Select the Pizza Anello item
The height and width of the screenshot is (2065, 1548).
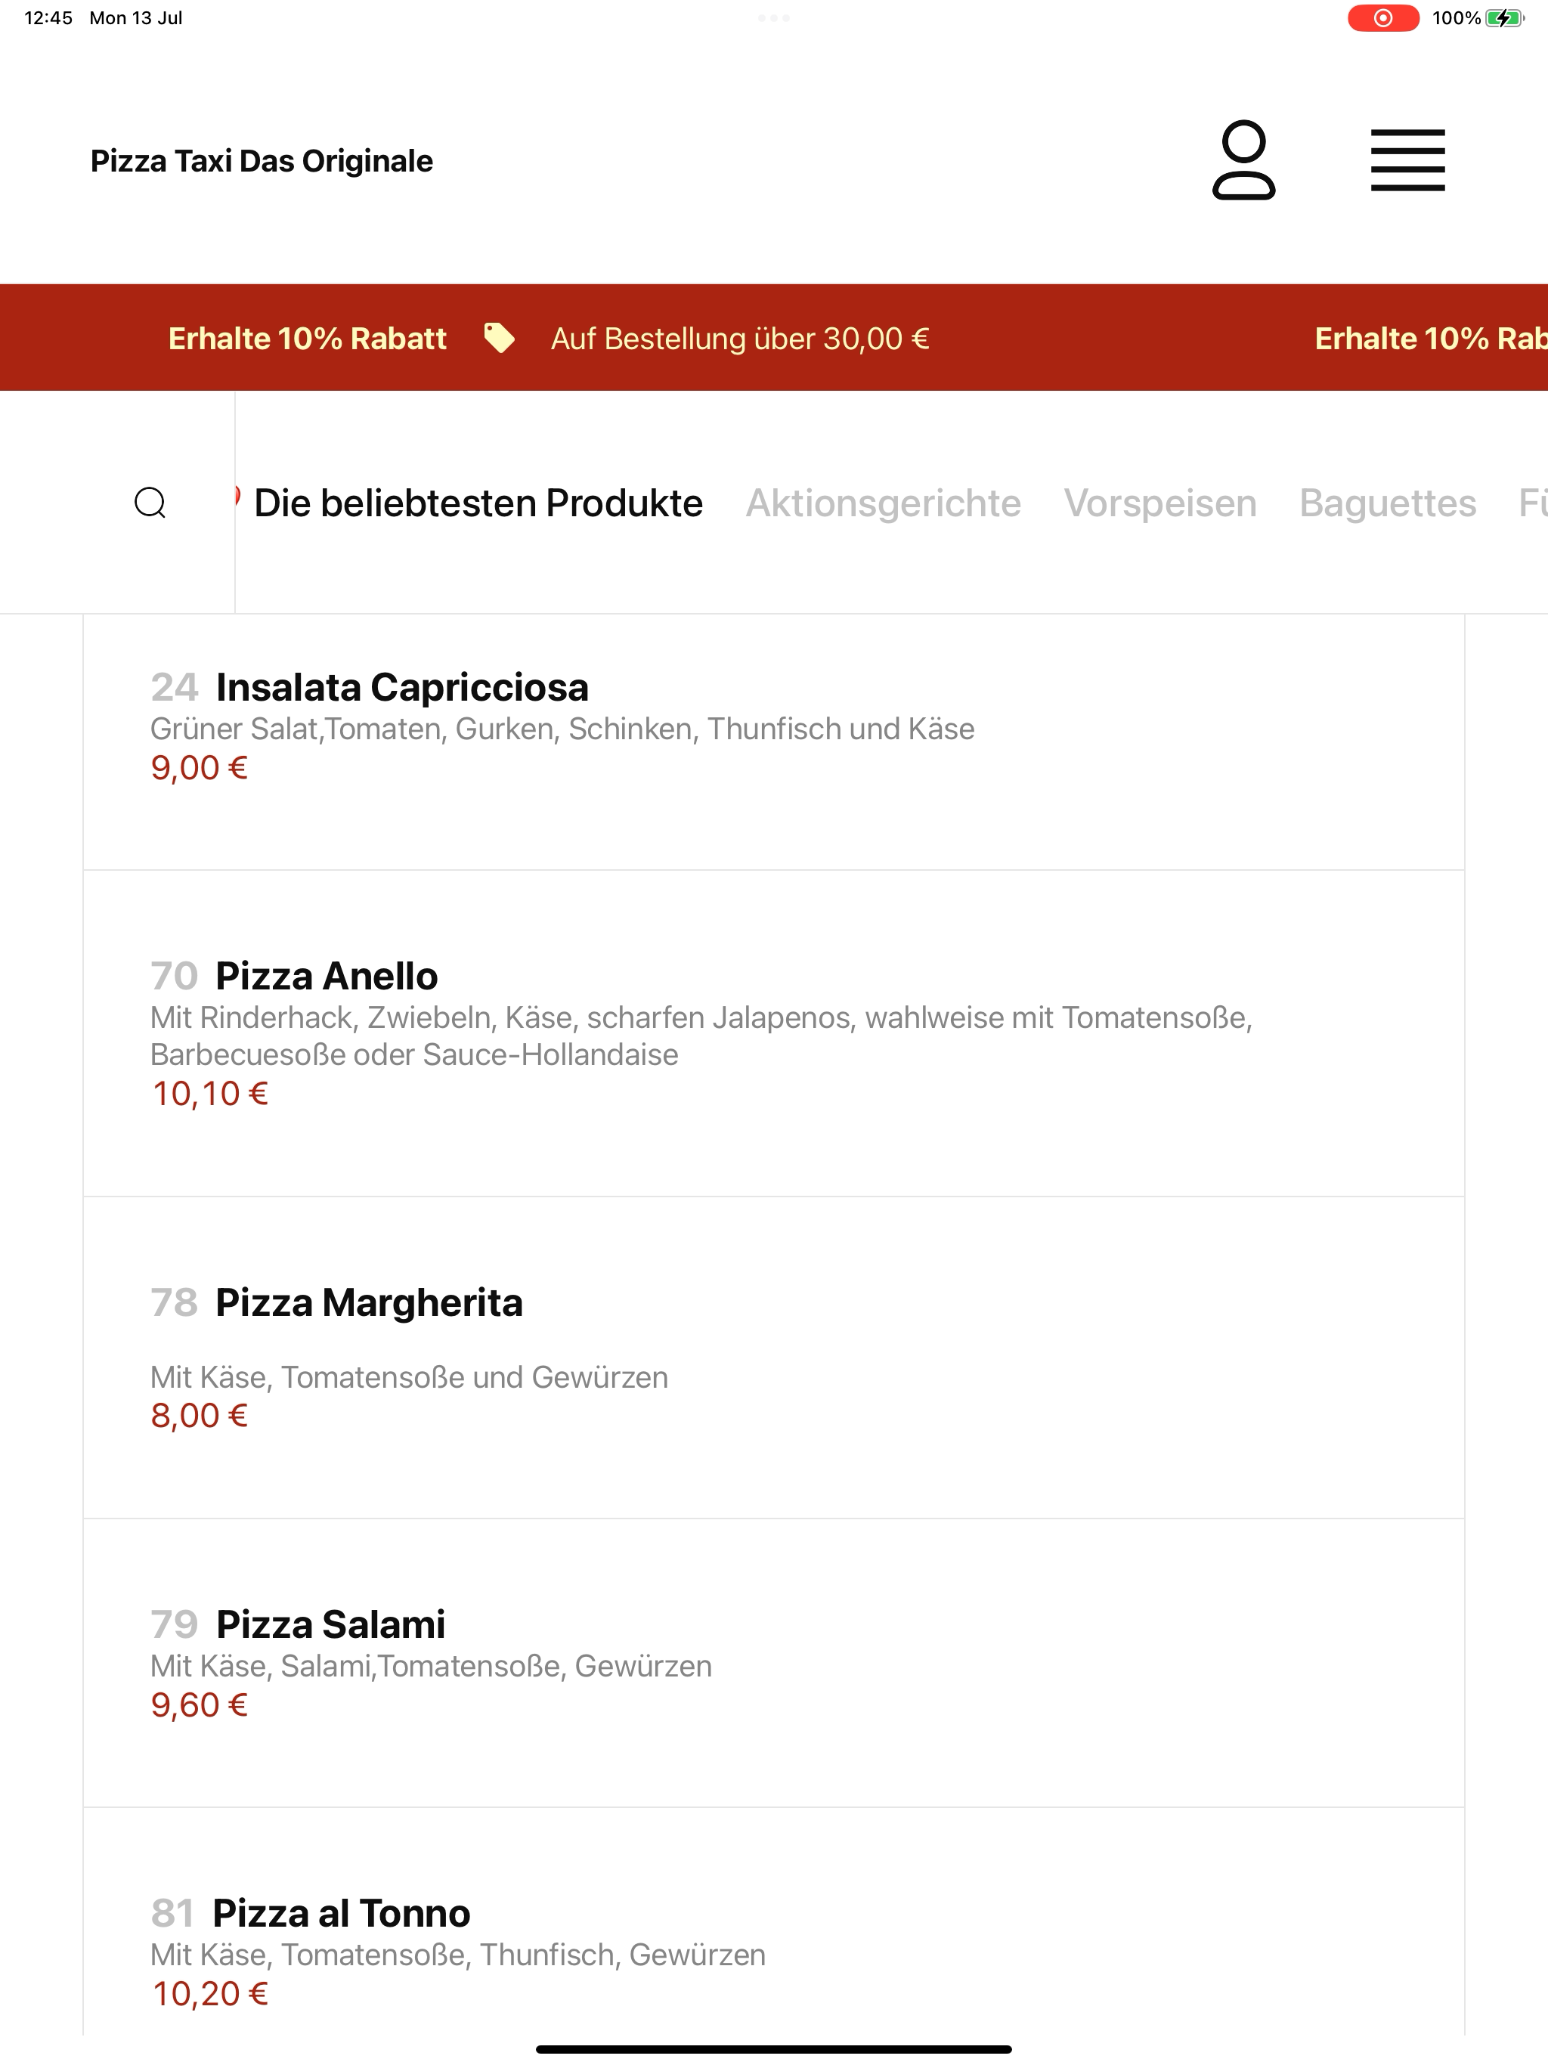(x=774, y=1033)
